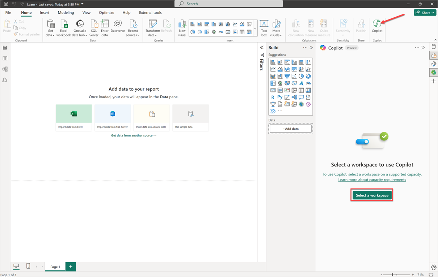This screenshot has height=277, width=438.
Task: Open the External tools menu
Action: click(x=150, y=12)
